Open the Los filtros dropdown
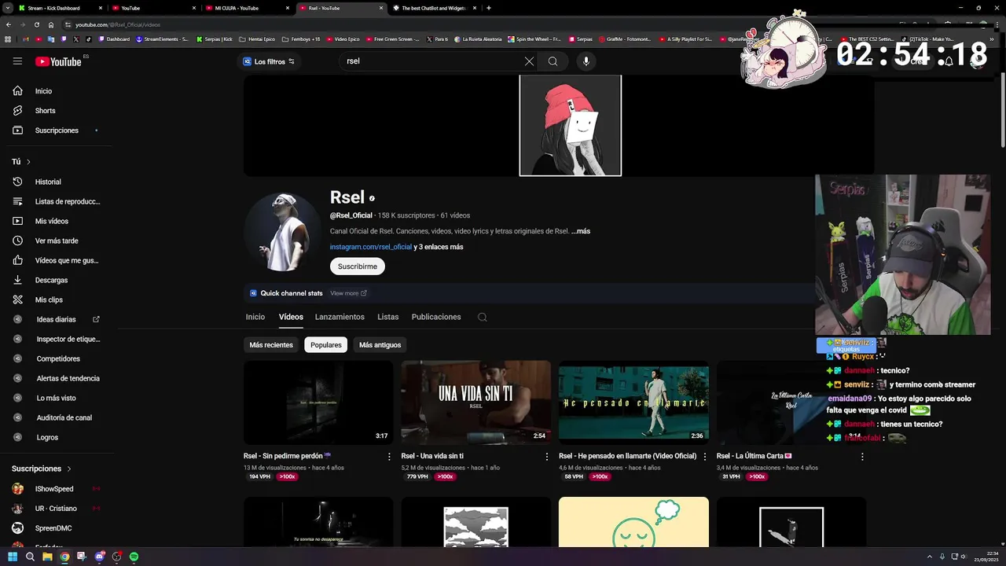The width and height of the screenshot is (1006, 566). click(269, 61)
